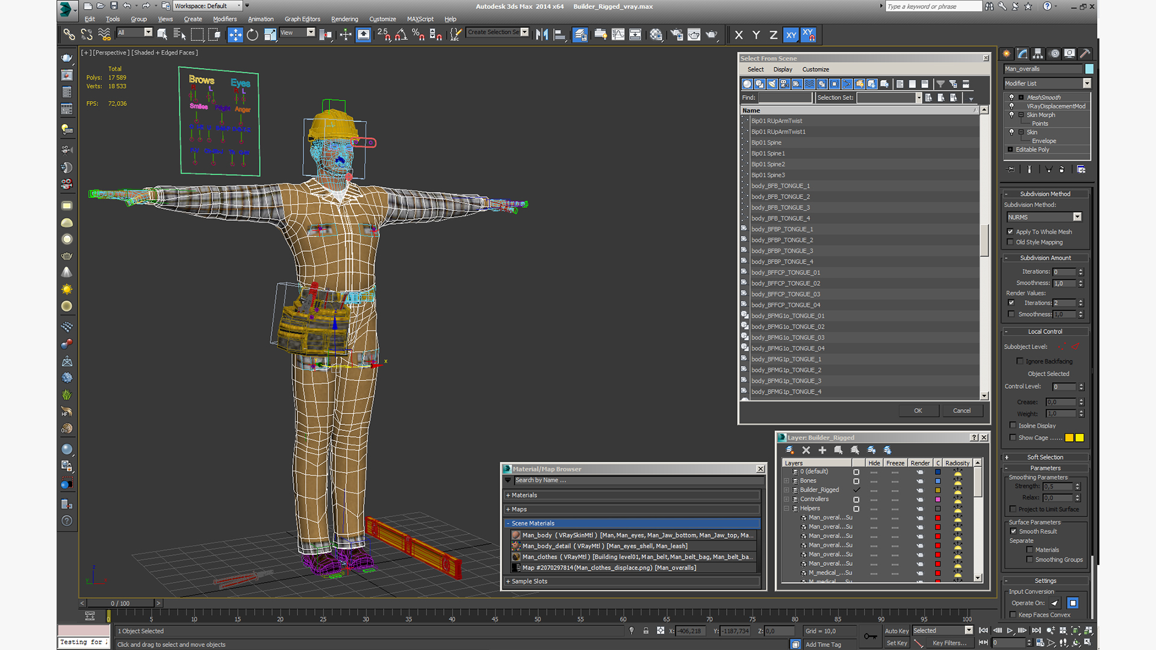The height and width of the screenshot is (650, 1156).
Task: Uncheck Smooth Result checkbox
Action: point(1013,531)
